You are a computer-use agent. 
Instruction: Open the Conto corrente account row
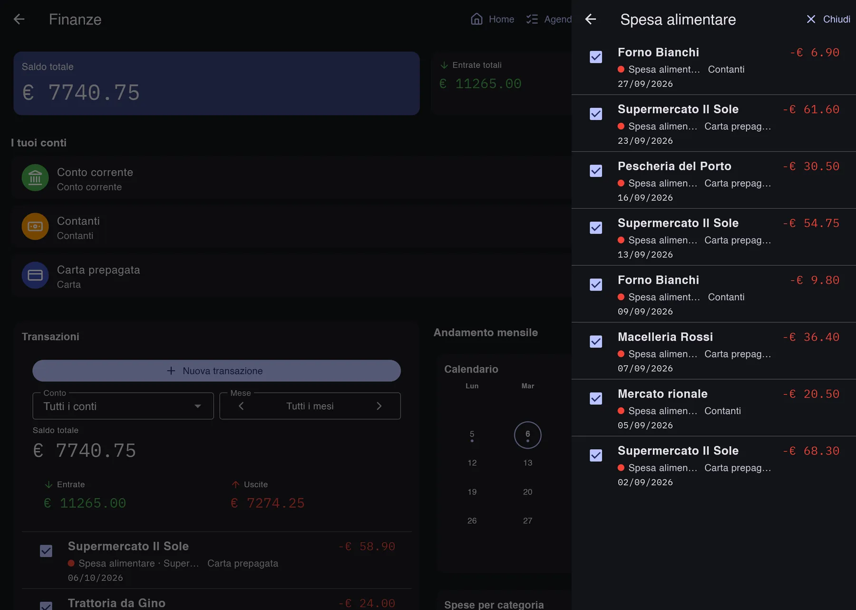click(x=291, y=177)
